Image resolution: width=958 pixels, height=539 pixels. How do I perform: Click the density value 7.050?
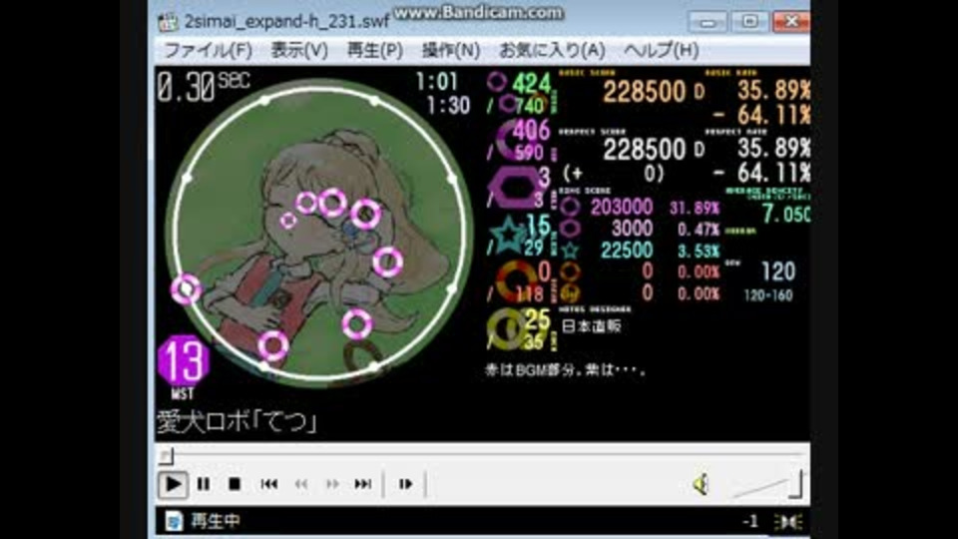click(785, 214)
